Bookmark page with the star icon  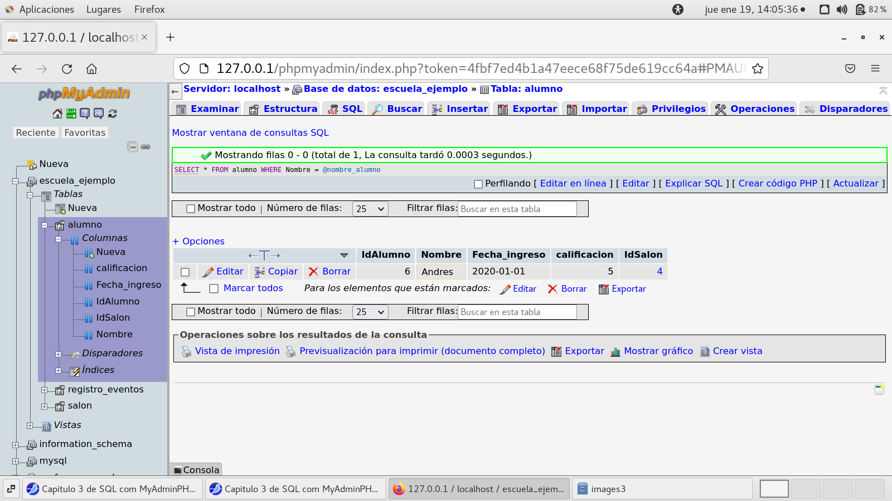tap(757, 68)
